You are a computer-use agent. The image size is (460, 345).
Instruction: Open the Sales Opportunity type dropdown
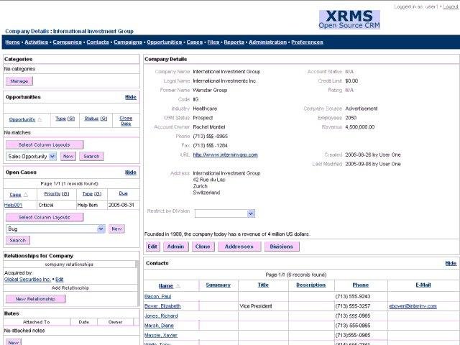tap(52, 157)
